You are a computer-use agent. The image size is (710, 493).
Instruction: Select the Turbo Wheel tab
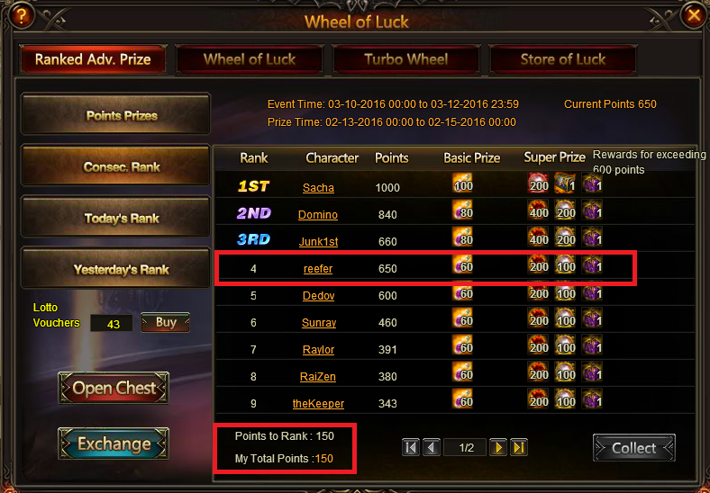[406, 59]
